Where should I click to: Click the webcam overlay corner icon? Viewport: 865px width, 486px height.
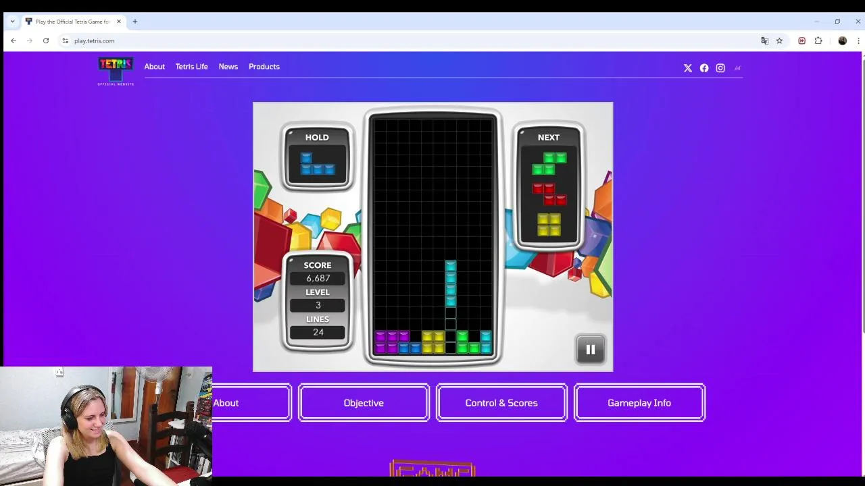(59, 372)
